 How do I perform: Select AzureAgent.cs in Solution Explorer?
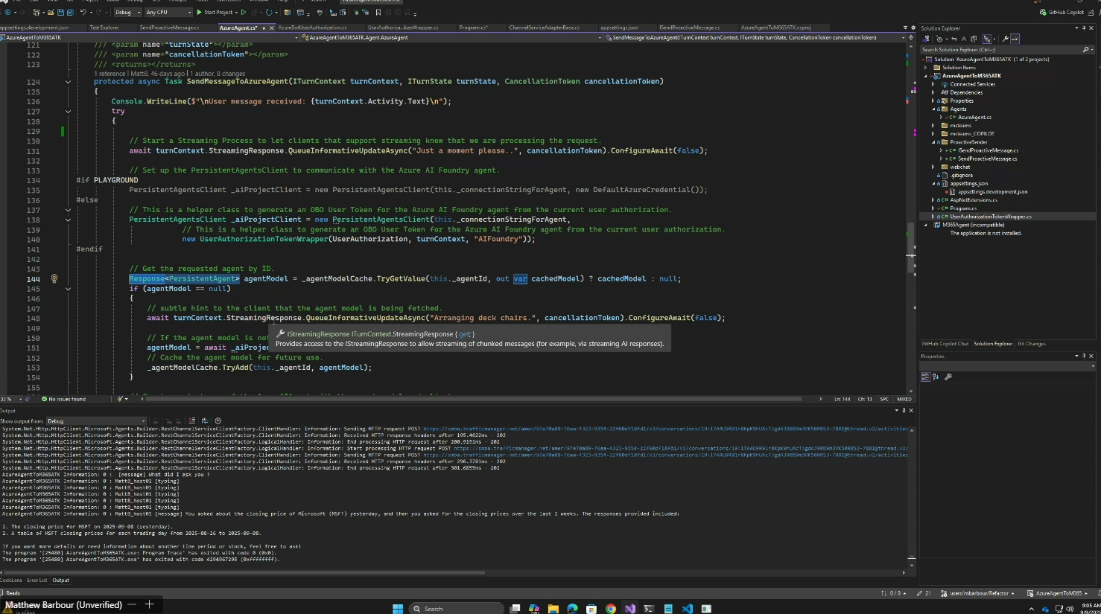[x=974, y=117]
